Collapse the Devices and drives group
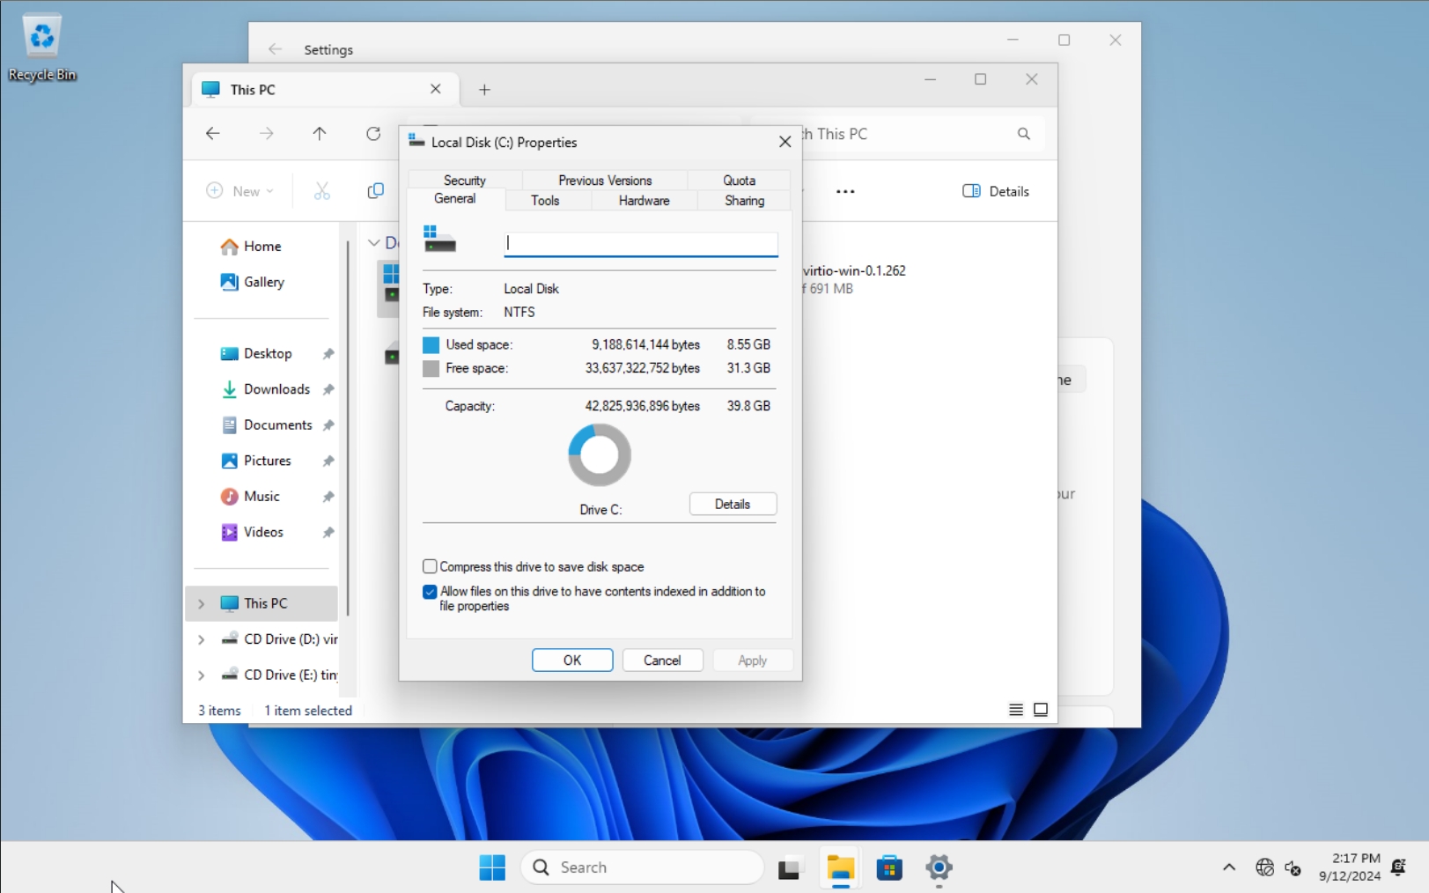The image size is (1429, 893). pyautogui.click(x=374, y=242)
